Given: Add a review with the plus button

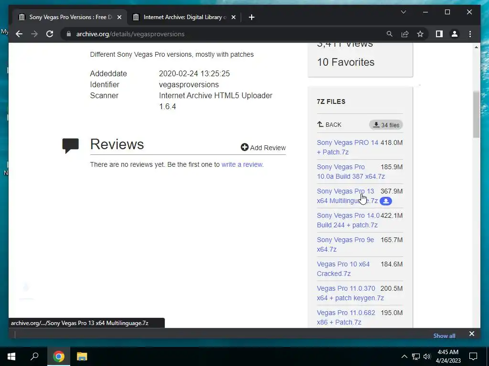Looking at the screenshot, I should pyautogui.click(x=263, y=148).
